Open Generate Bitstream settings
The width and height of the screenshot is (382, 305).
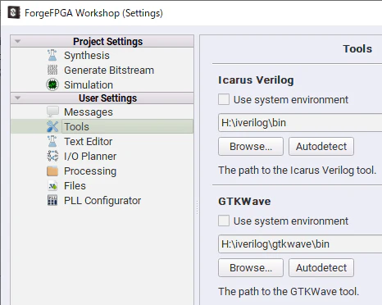[x=109, y=71]
